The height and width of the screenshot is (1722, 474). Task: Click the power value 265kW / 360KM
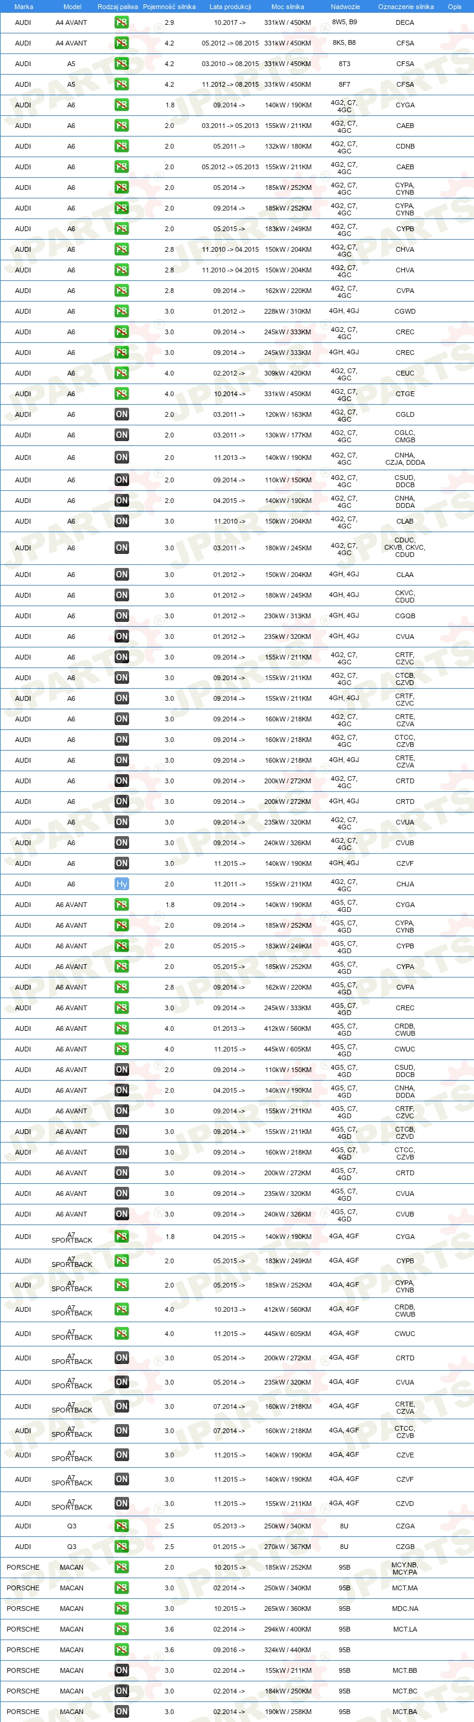point(288,1609)
